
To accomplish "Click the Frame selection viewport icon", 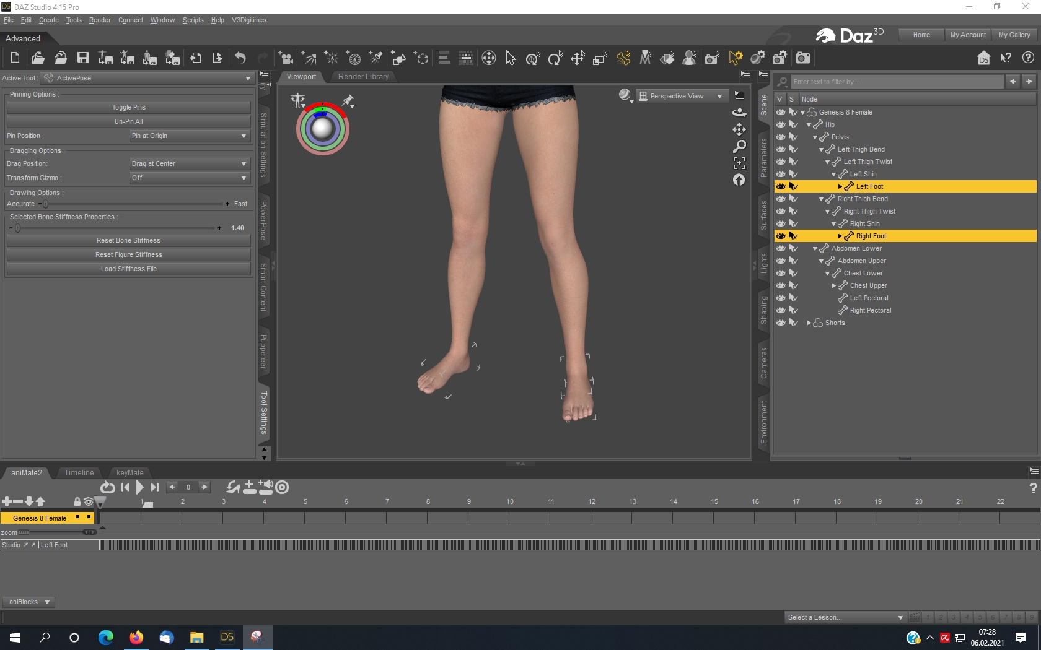I will (739, 163).
